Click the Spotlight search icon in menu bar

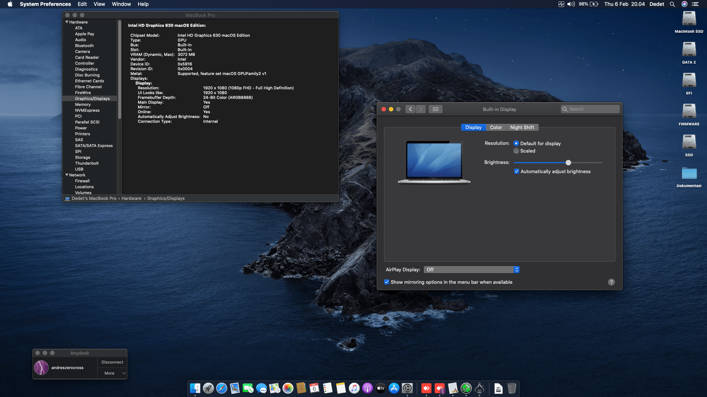672,4
